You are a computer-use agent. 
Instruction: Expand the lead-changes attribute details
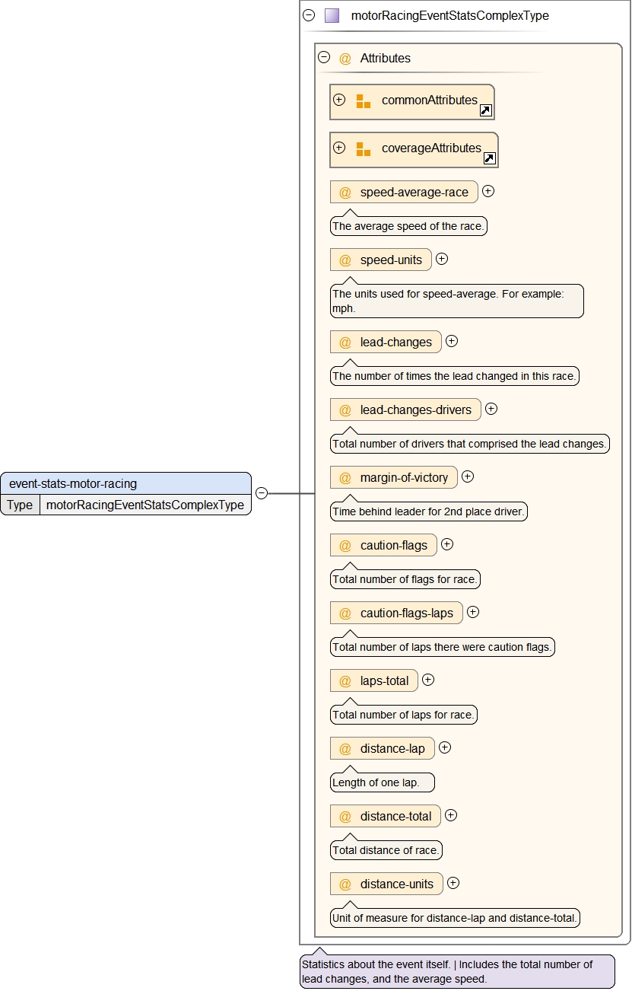(452, 341)
